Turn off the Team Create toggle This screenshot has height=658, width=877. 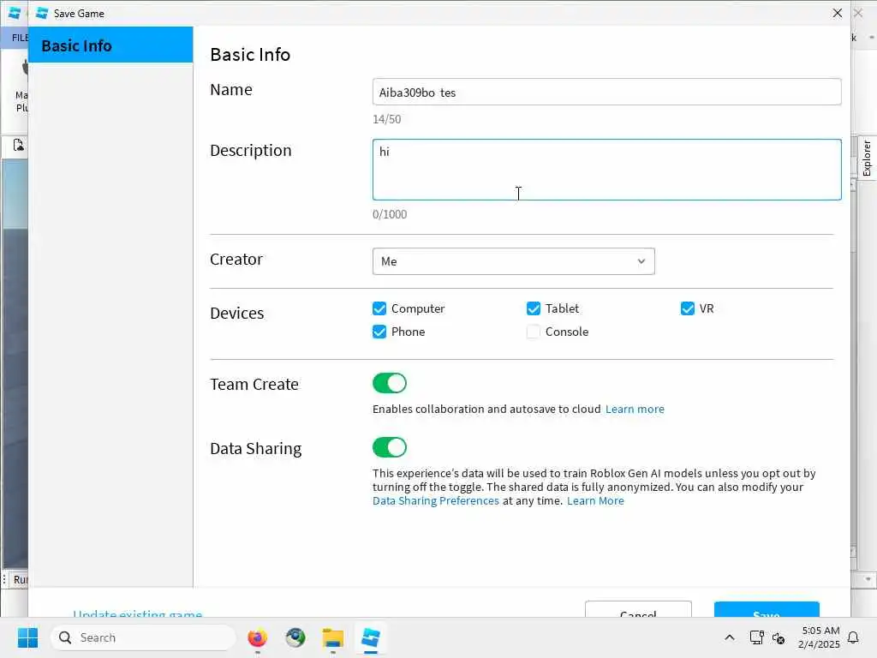[x=390, y=383]
